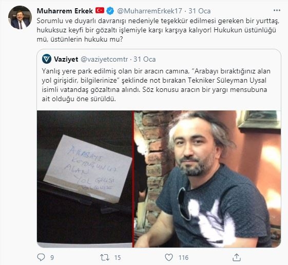The image size is (288, 265).
Task: Retweet using the arrows icon
Action: 105,257
